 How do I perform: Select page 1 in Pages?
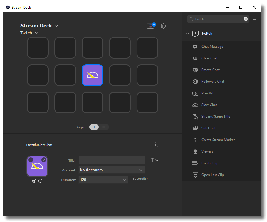pos(94,127)
